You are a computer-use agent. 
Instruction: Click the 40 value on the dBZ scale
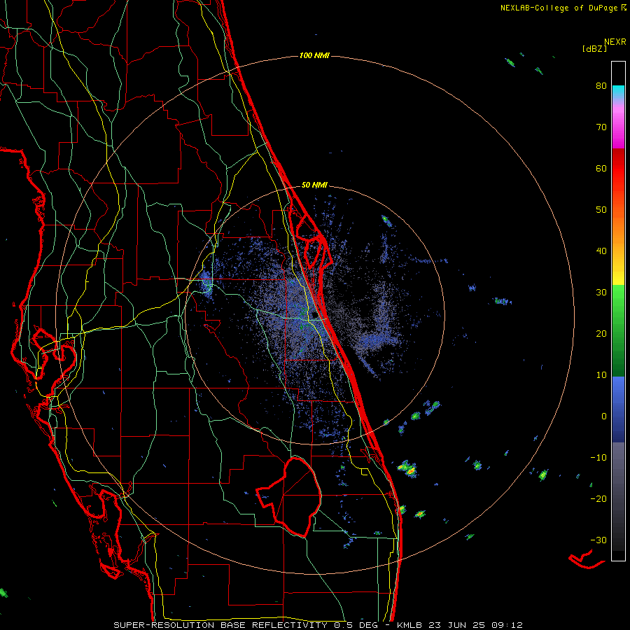click(x=601, y=251)
